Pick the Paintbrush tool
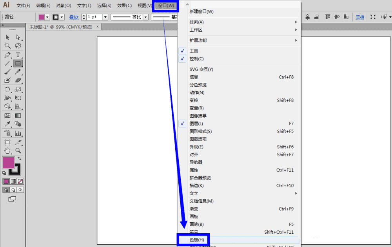 pyautogui.click(x=7, y=72)
